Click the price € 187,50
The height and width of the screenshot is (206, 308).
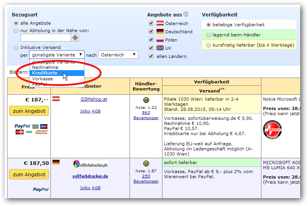pos(36,163)
